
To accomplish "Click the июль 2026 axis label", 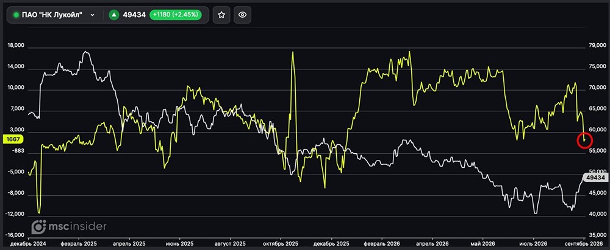I will (x=533, y=243).
